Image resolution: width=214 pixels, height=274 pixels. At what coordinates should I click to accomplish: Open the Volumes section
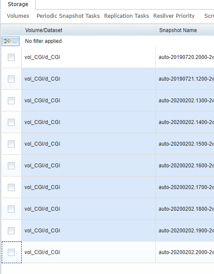18,16
